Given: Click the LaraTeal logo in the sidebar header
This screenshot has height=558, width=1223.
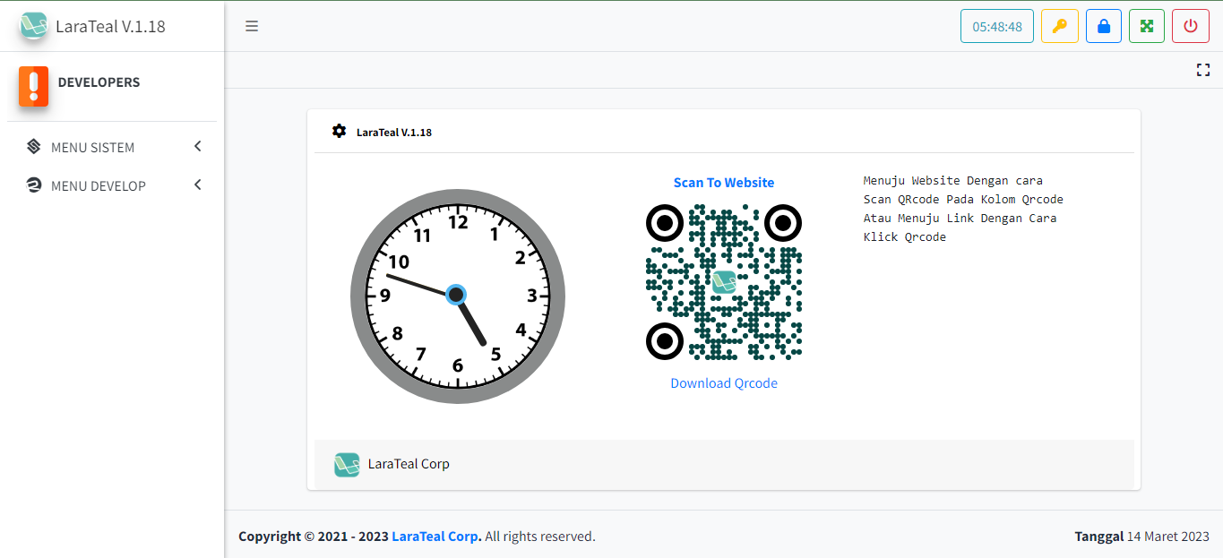Looking at the screenshot, I should [33, 26].
